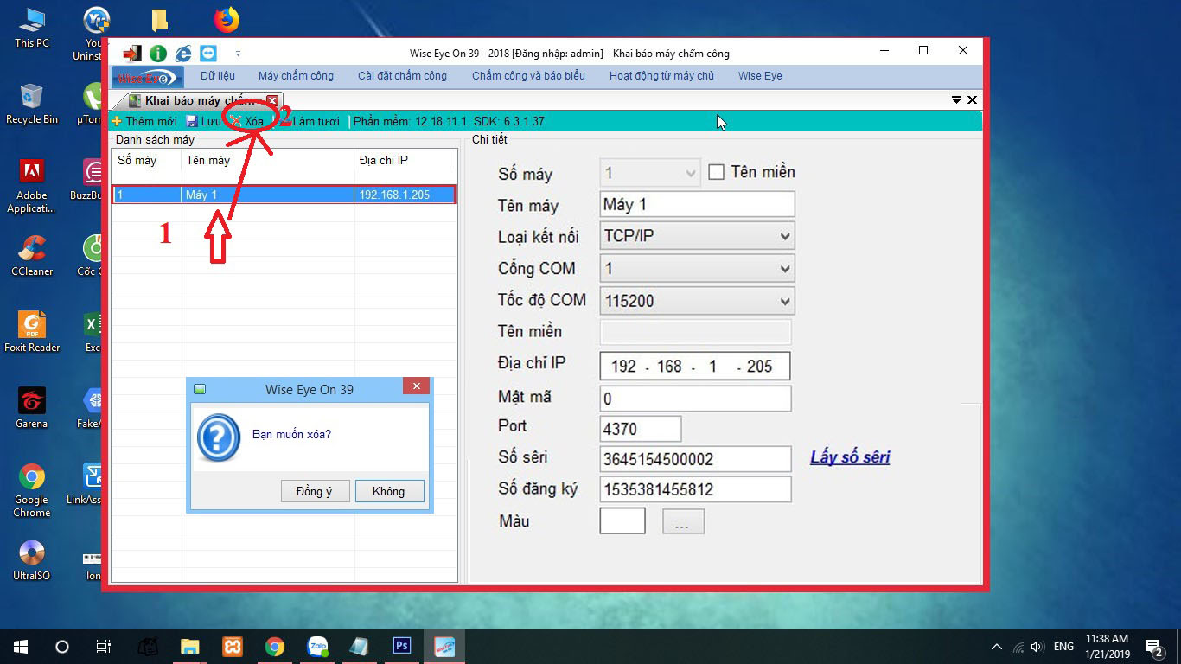Click the TeamViewer icon in title bar
Image resolution: width=1181 pixels, height=664 pixels.
click(208, 54)
